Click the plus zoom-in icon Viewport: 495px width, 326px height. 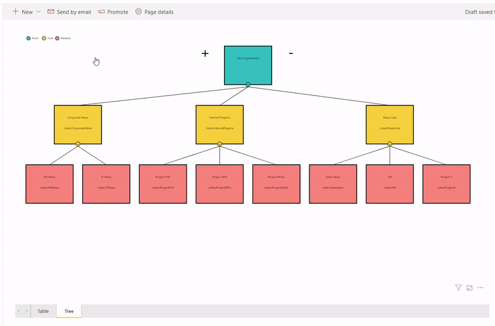point(205,54)
